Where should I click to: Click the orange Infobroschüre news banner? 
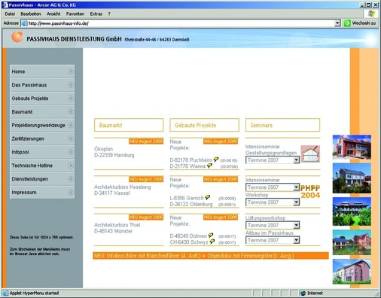tap(211, 256)
